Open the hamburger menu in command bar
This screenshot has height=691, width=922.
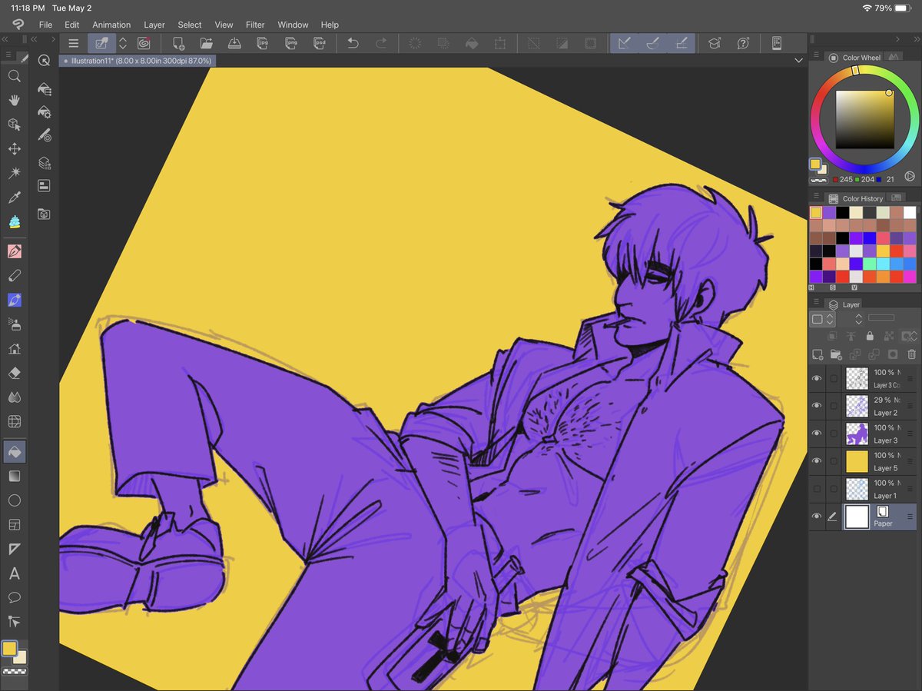(73, 44)
